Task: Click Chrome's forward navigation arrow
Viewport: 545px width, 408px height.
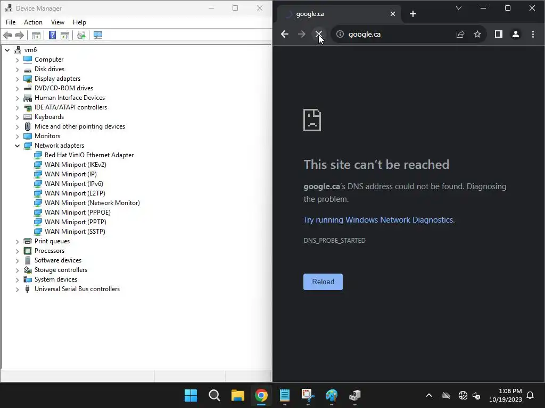Action: 302,34
